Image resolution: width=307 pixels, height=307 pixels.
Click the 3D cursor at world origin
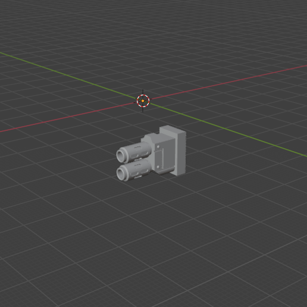pos(143,101)
